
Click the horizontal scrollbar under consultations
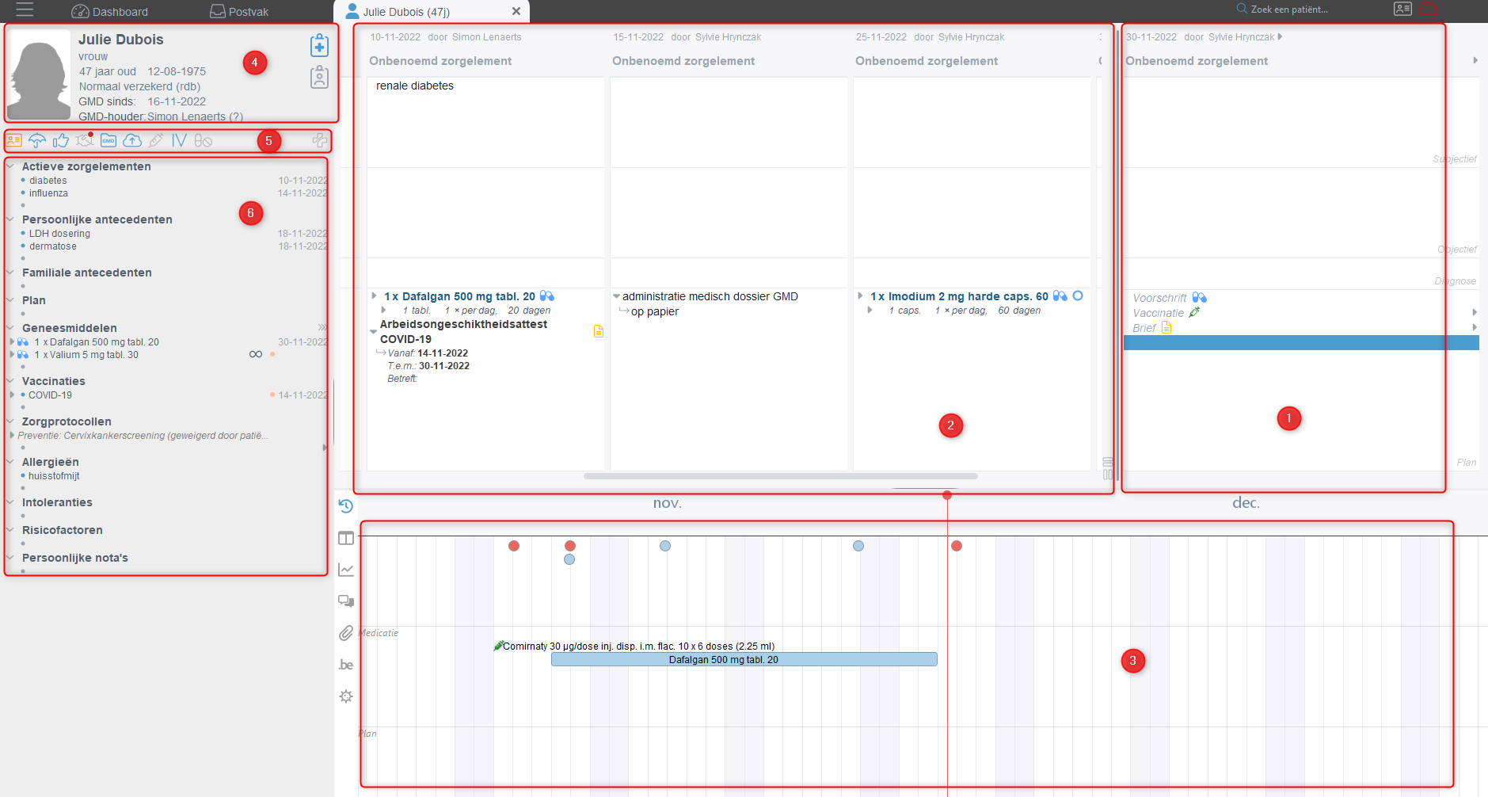(780, 476)
